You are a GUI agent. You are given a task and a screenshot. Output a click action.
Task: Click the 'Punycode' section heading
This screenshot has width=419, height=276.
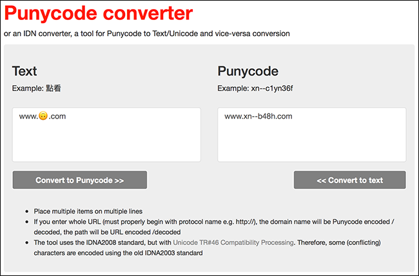[x=248, y=71]
